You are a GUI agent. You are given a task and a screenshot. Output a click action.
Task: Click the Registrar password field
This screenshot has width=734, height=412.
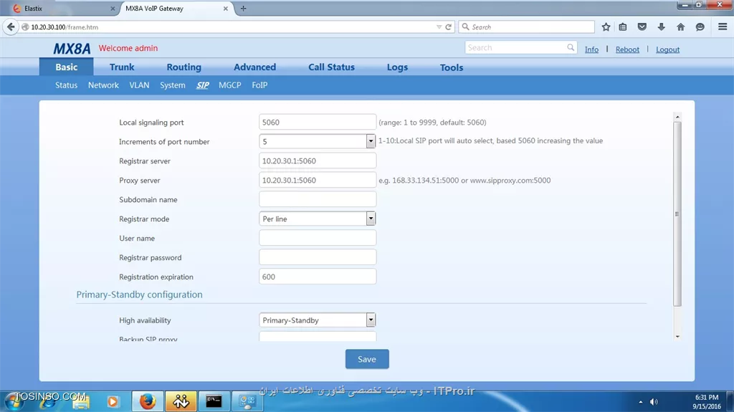point(318,257)
